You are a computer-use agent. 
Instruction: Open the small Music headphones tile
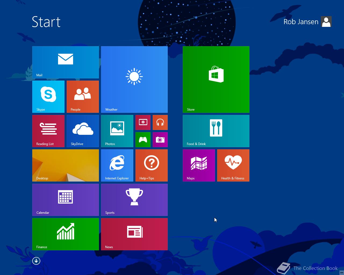coord(160,122)
